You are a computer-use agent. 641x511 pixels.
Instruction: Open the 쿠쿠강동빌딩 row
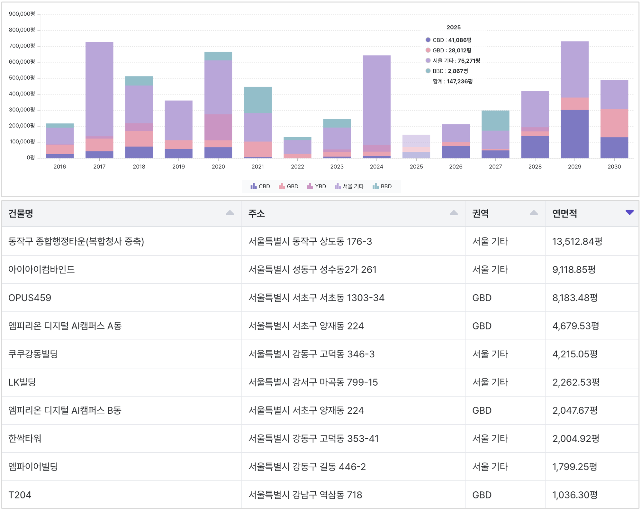tap(33, 354)
